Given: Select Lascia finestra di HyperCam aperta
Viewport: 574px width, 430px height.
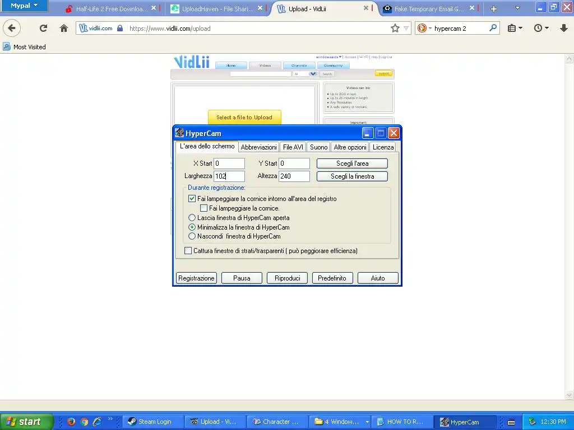Looking at the screenshot, I should click(192, 218).
